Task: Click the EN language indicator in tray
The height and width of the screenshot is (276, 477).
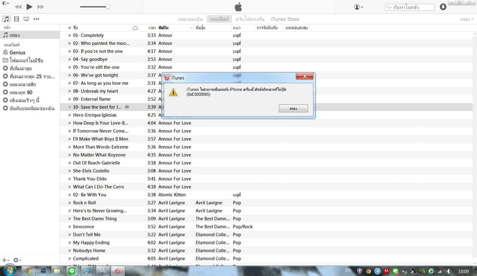Action: pos(348,270)
